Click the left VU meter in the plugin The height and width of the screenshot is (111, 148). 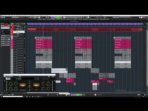[23, 85]
